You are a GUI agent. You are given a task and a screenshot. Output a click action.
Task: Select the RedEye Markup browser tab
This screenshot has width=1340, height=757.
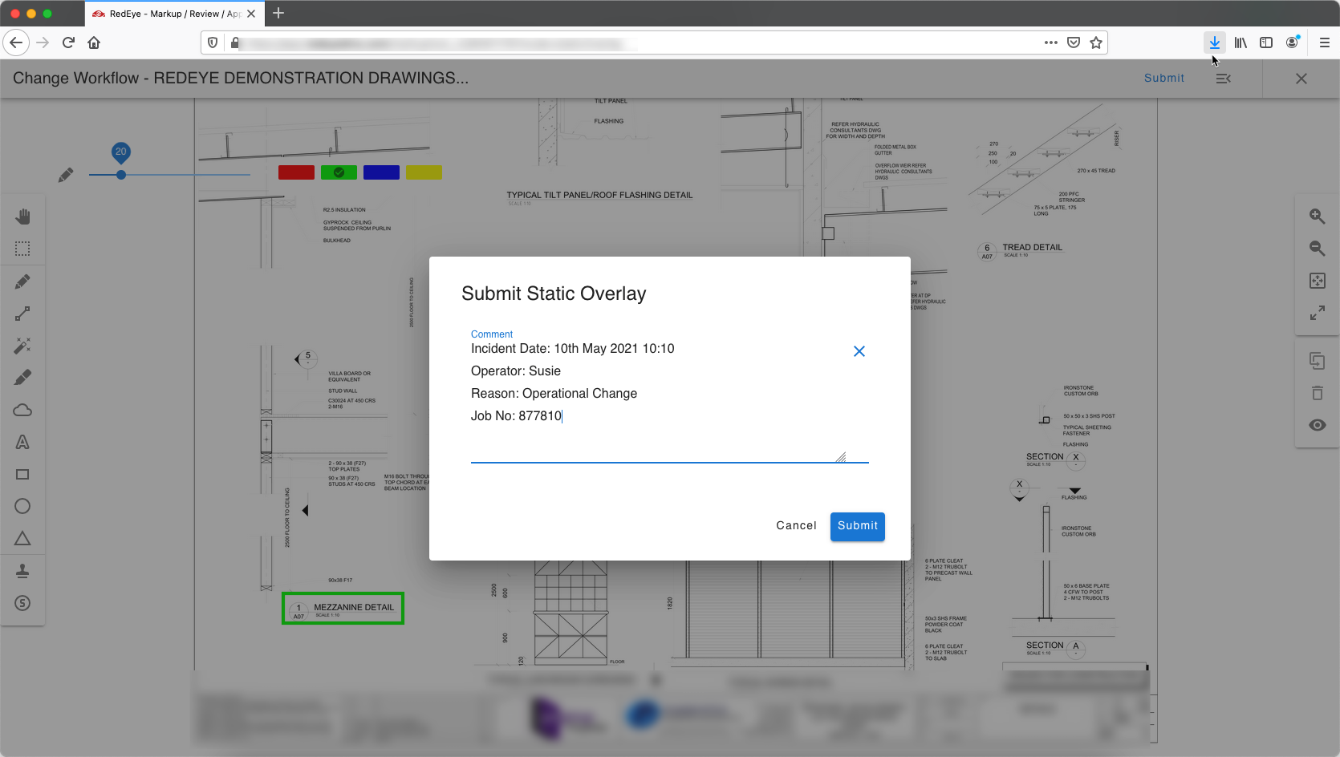tap(173, 14)
